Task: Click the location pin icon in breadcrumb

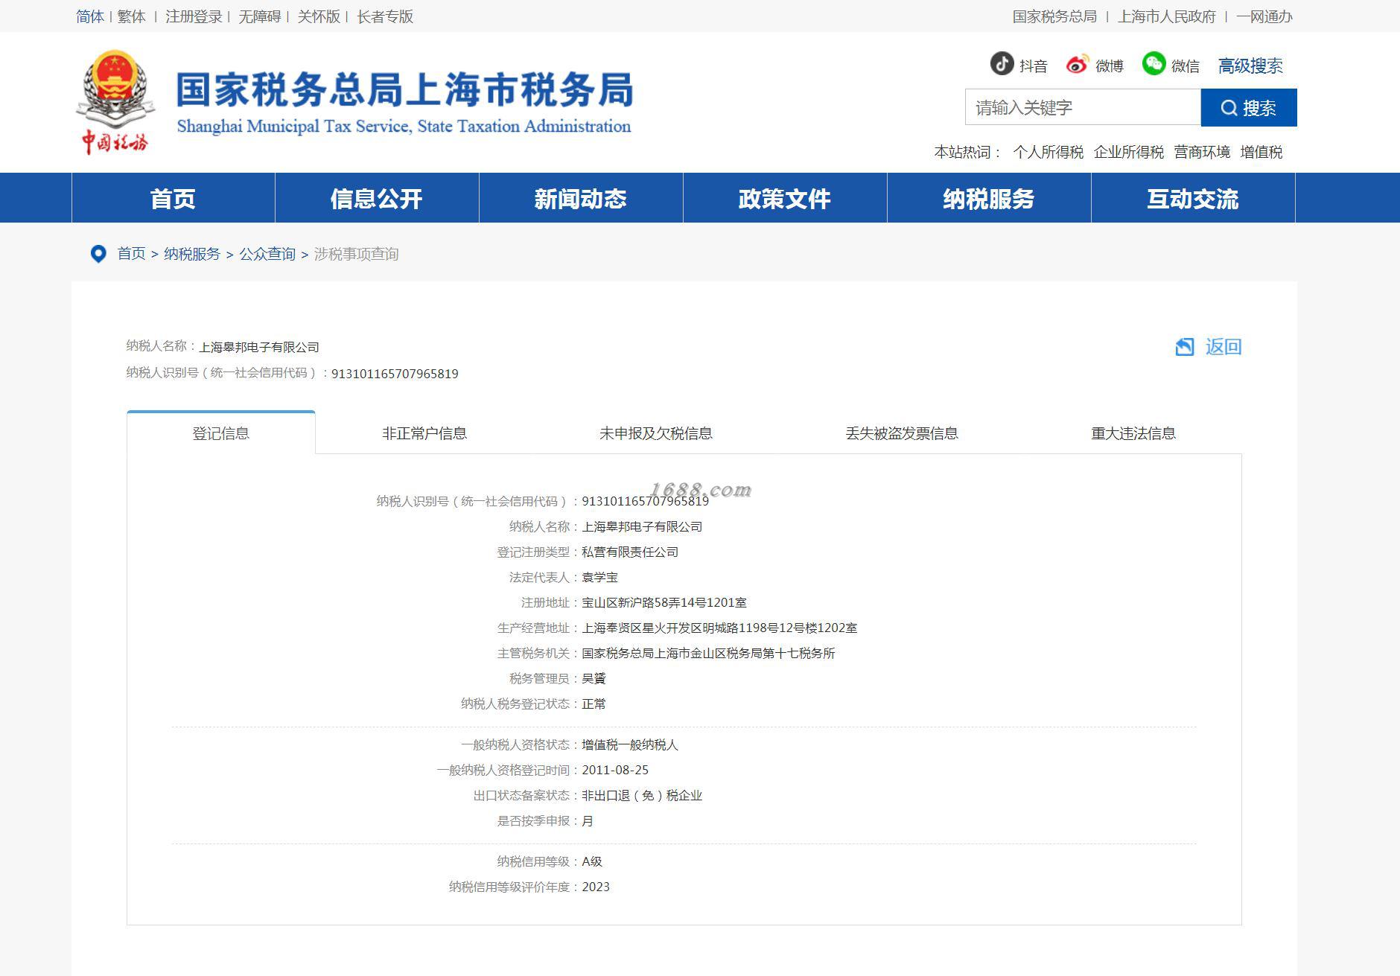Action: pyautogui.click(x=98, y=254)
